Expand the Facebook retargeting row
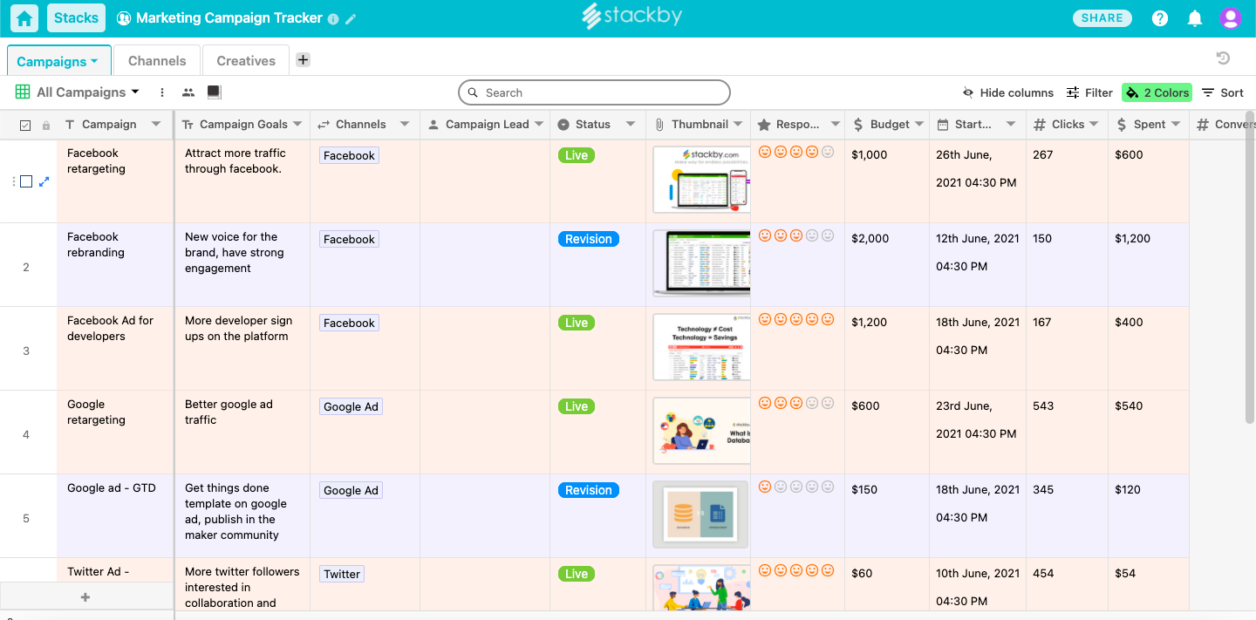Viewport: 1256px width, 620px height. click(44, 181)
